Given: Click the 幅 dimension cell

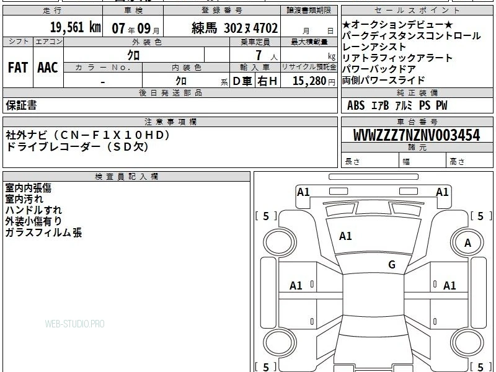Looking at the screenshot, I should [x=423, y=161].
